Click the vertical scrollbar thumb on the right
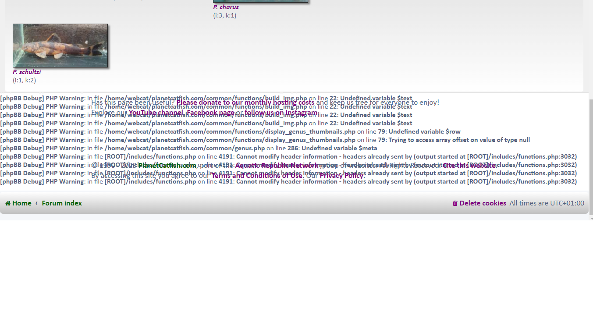Screen dimensions: 593x315 (590, 157)
